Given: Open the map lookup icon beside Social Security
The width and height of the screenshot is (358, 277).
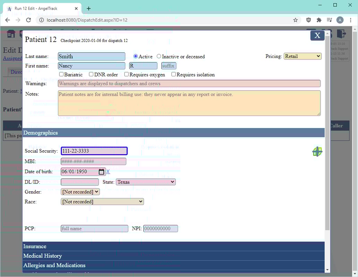Looking at the screenshot, I should (317, 151).
